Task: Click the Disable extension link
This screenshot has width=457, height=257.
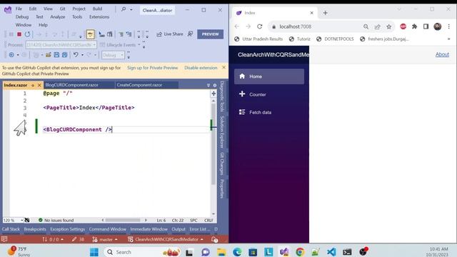Action: click(x=201, y=68)
